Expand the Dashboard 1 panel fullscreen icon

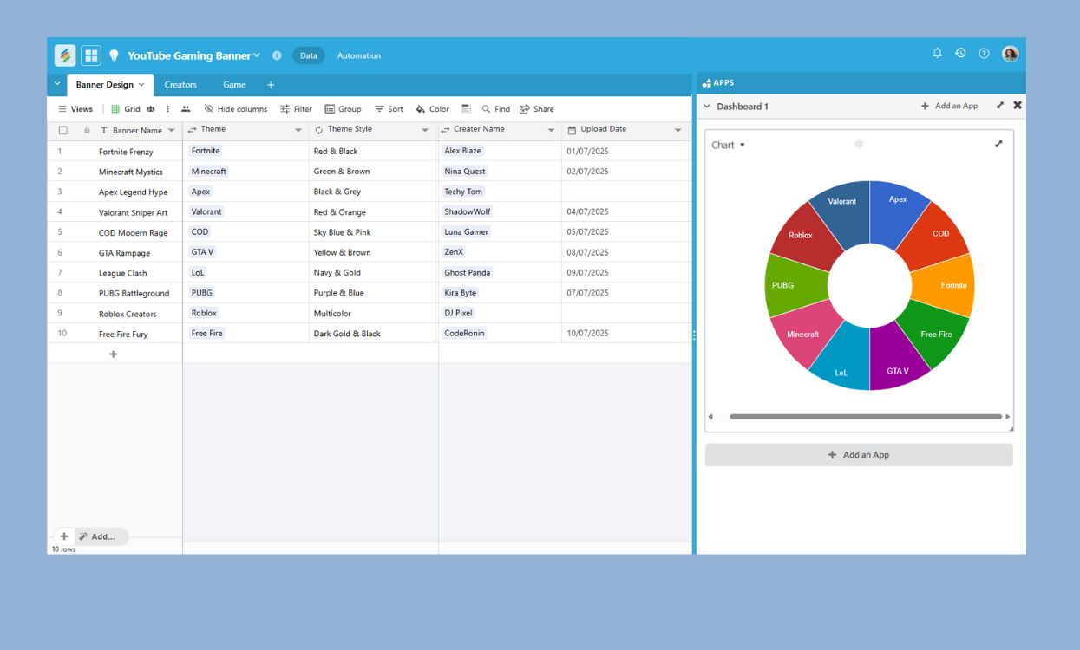click(x=1000, y=106)
